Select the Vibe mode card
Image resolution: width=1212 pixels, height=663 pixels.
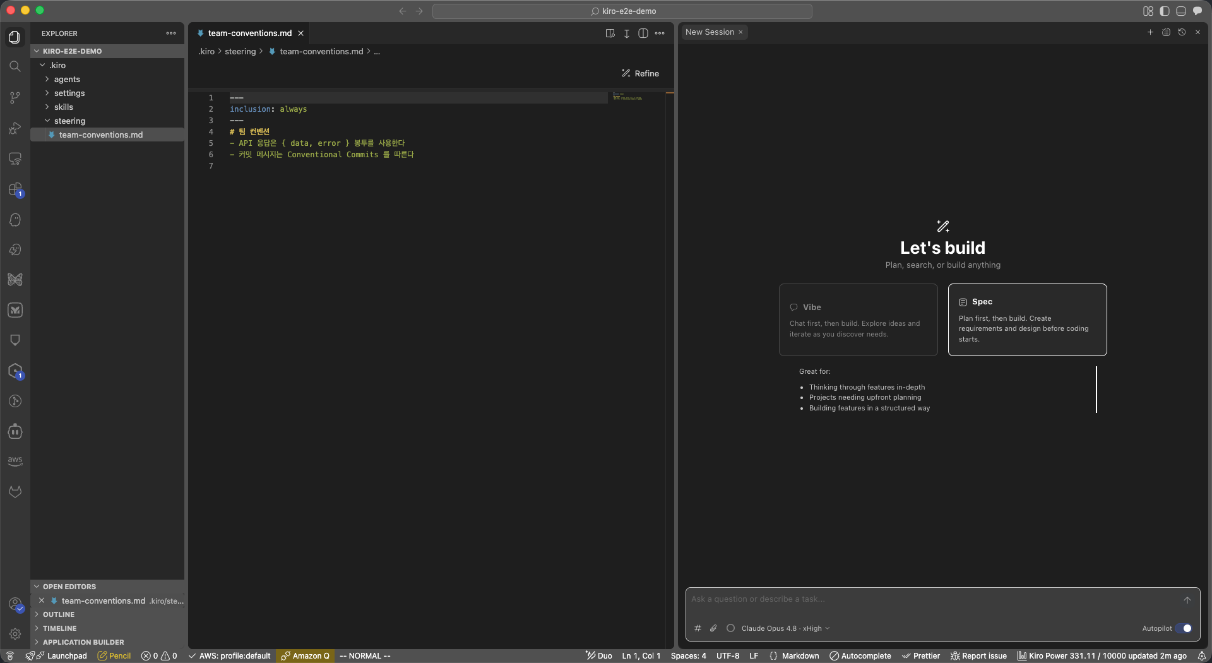click(x=858, y=320)
